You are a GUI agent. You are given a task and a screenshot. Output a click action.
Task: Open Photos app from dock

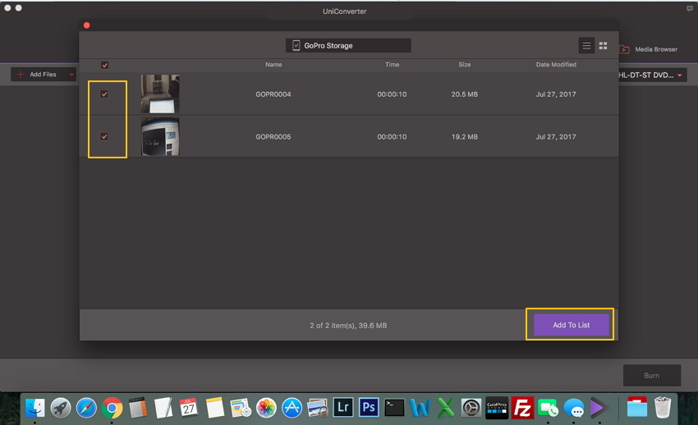(266, 408)
